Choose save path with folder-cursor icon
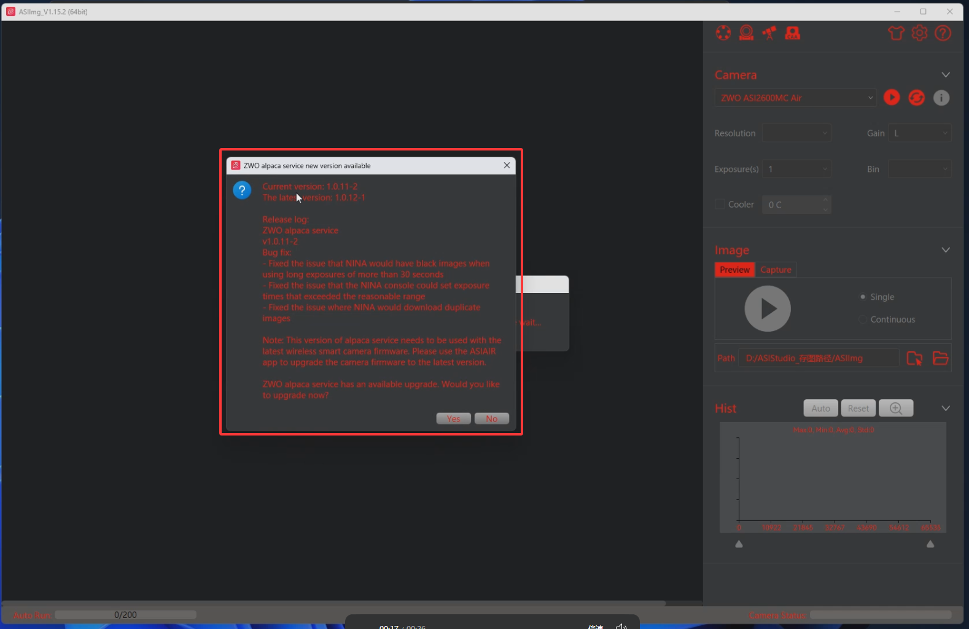This screenshot has height=629, width=969. [914, 358]
